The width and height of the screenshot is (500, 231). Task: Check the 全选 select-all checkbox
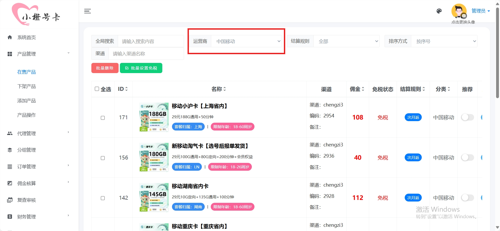point(97,89)
